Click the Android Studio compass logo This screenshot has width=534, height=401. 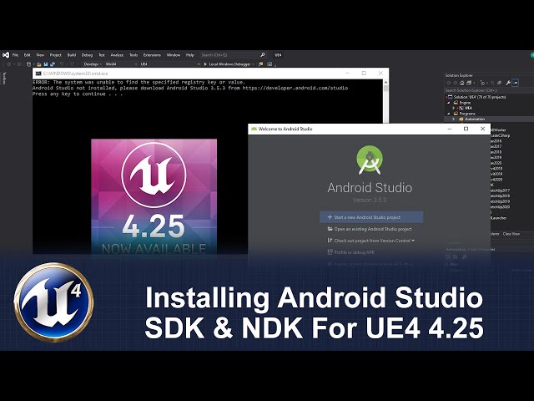(370, 160)
